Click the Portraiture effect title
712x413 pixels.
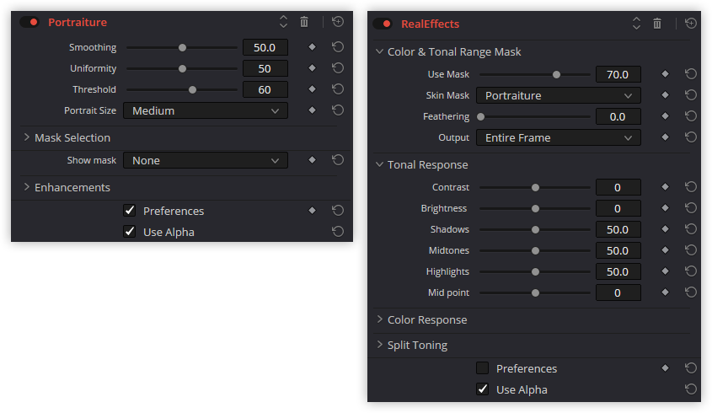pos(78,22)
